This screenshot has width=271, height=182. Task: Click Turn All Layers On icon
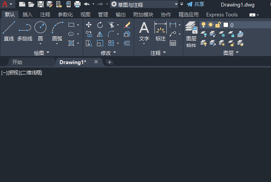[x=204, y=43]
